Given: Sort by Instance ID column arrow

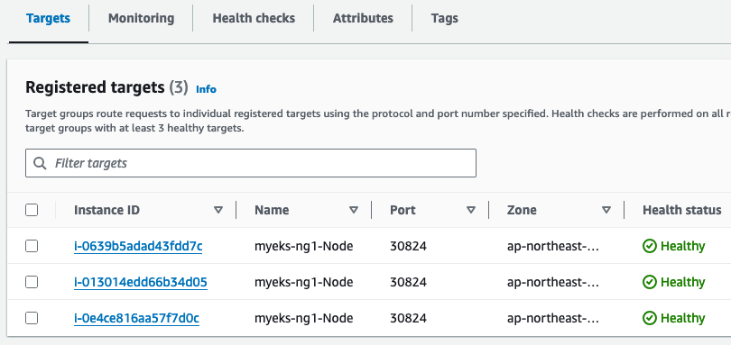Looking at the screenshot, I should [x=218, y=210].
